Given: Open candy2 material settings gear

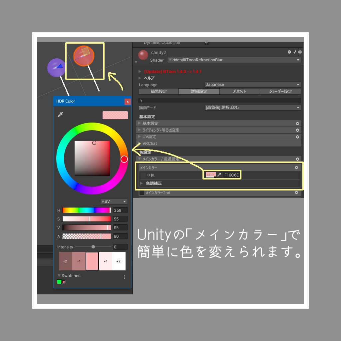Looking at the screenshot, I should pyautogui.click(x=300, y=52).
